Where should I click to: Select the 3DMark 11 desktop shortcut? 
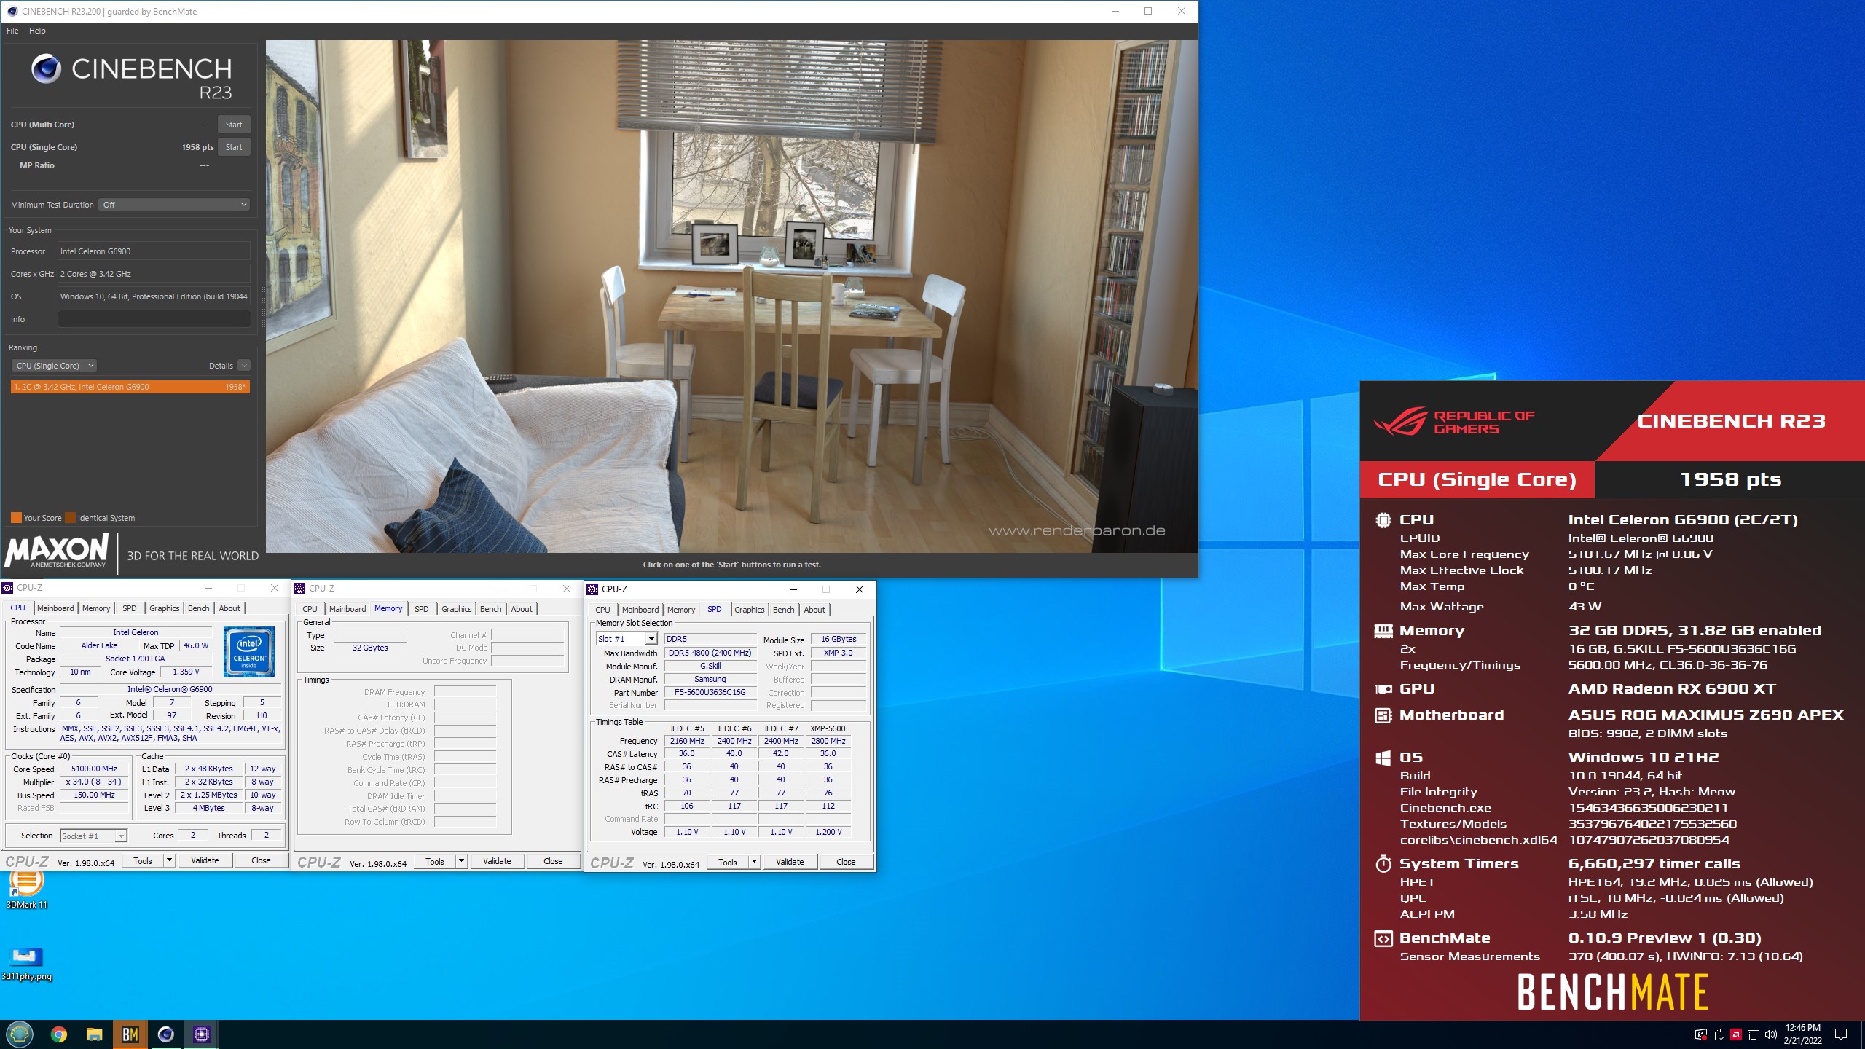(x=27, y=889)
